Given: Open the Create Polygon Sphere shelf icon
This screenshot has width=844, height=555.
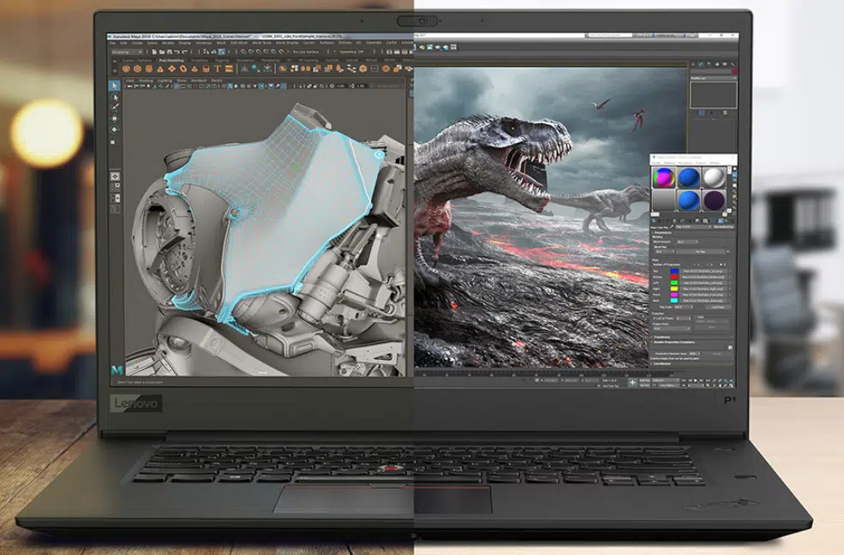Looking at the screenshot, I should tap(127, 69).
